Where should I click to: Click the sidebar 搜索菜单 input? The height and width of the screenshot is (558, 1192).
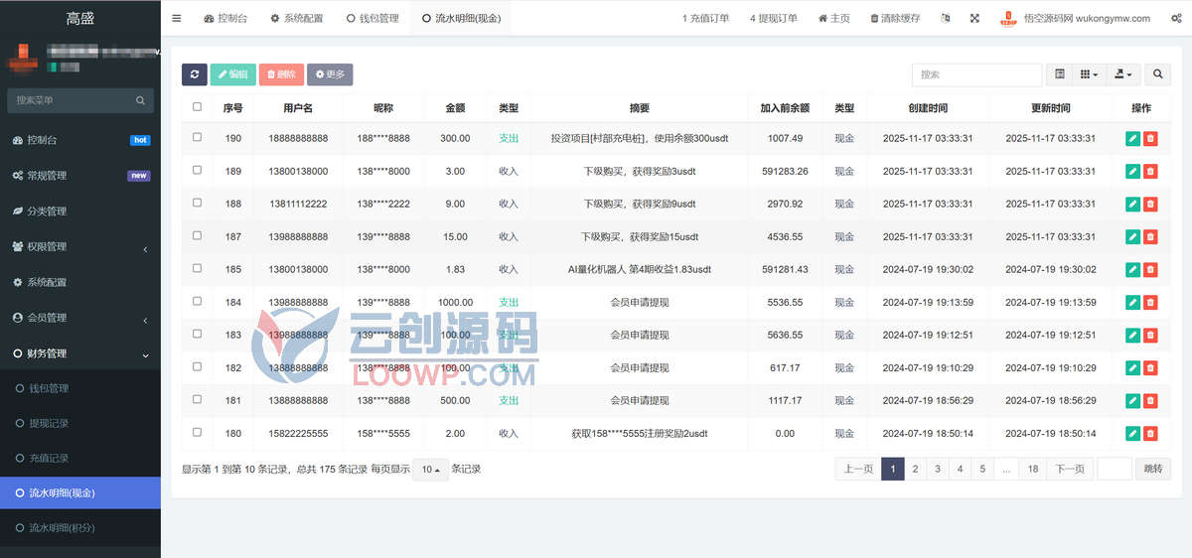(x=70, y=100)
